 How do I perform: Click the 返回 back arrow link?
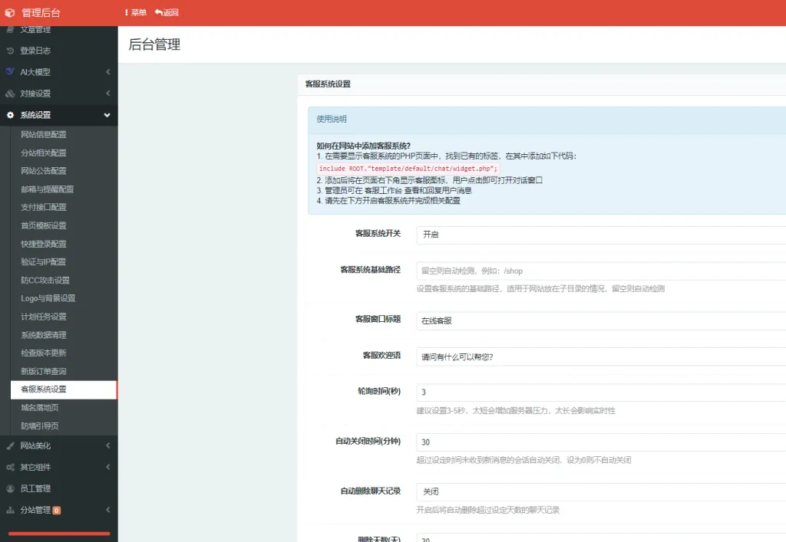(x=167, y=12)
